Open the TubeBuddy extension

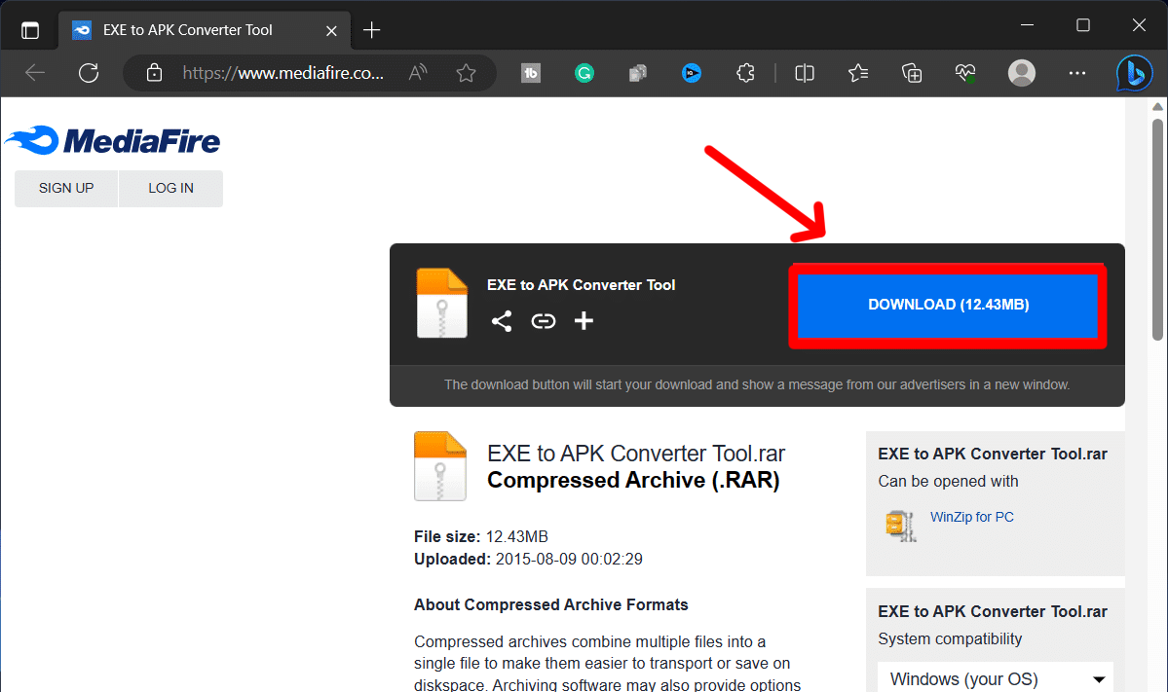point(530,72)
